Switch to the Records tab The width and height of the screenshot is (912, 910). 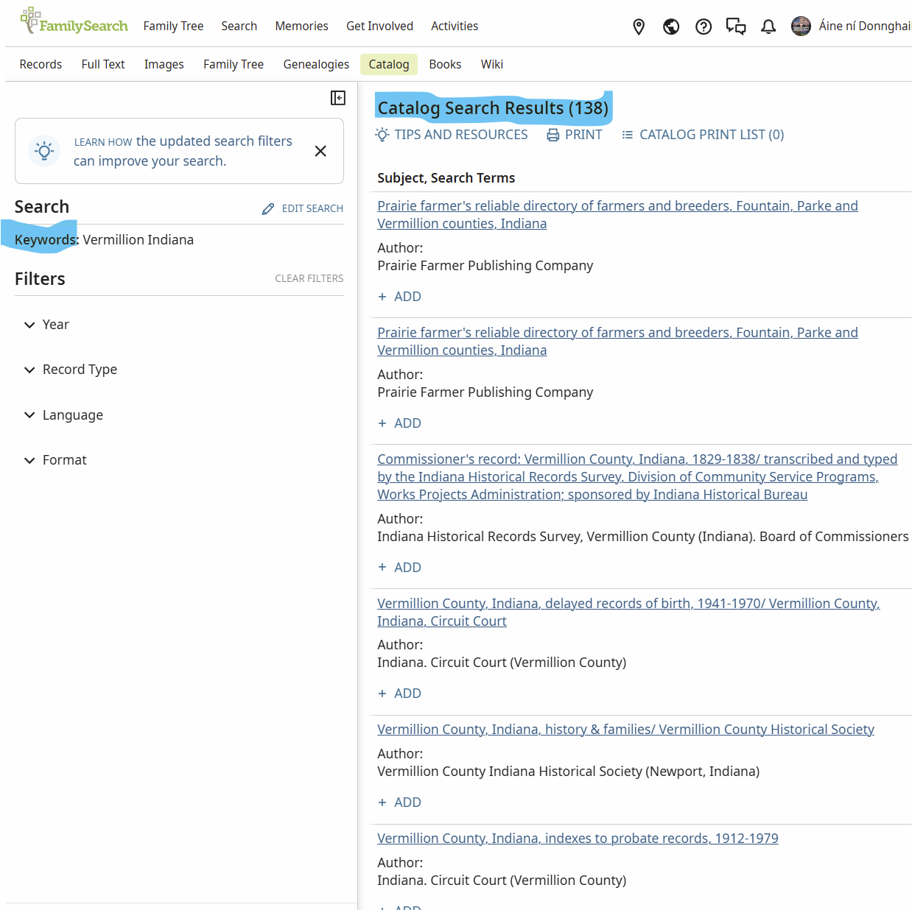pos(41,64)
